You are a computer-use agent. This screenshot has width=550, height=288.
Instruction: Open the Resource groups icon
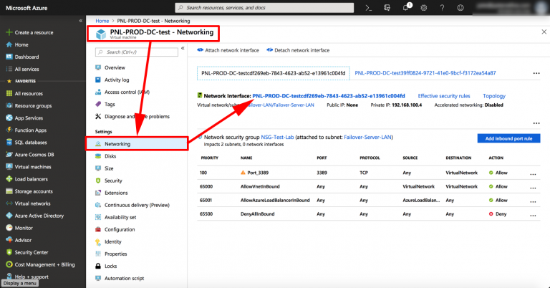9,105
